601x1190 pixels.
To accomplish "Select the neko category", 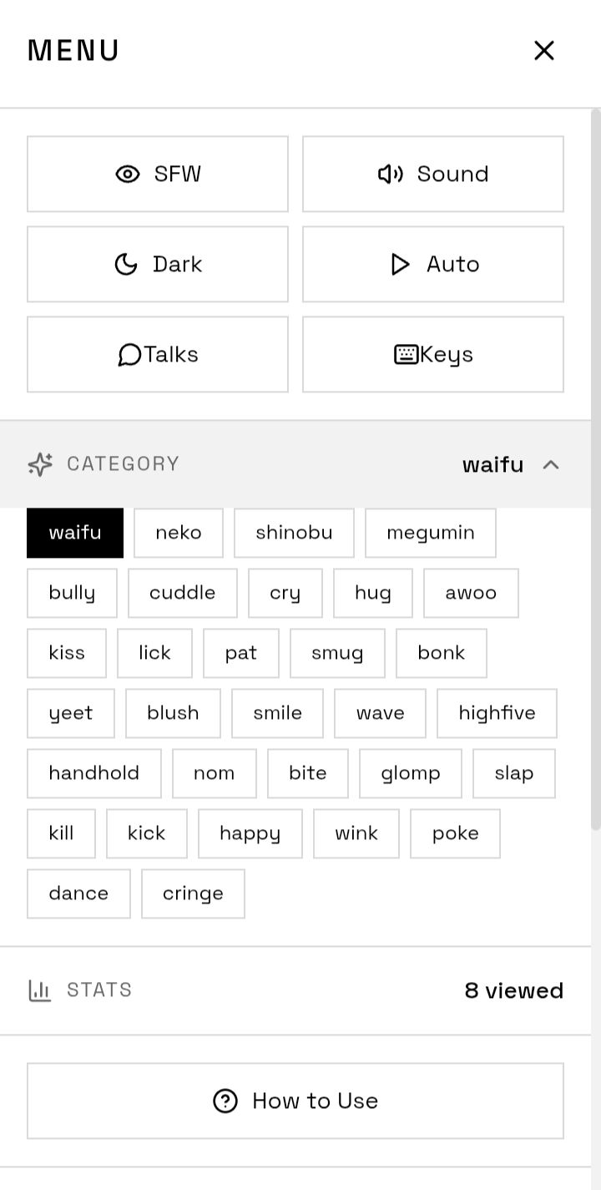I will pyautogui.click(x=179, y=533).
